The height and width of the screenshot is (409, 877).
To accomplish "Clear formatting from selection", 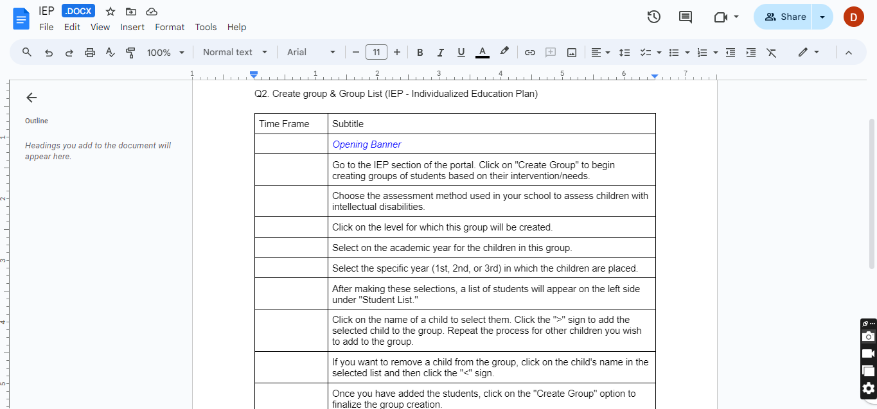I will coord(772,53).
